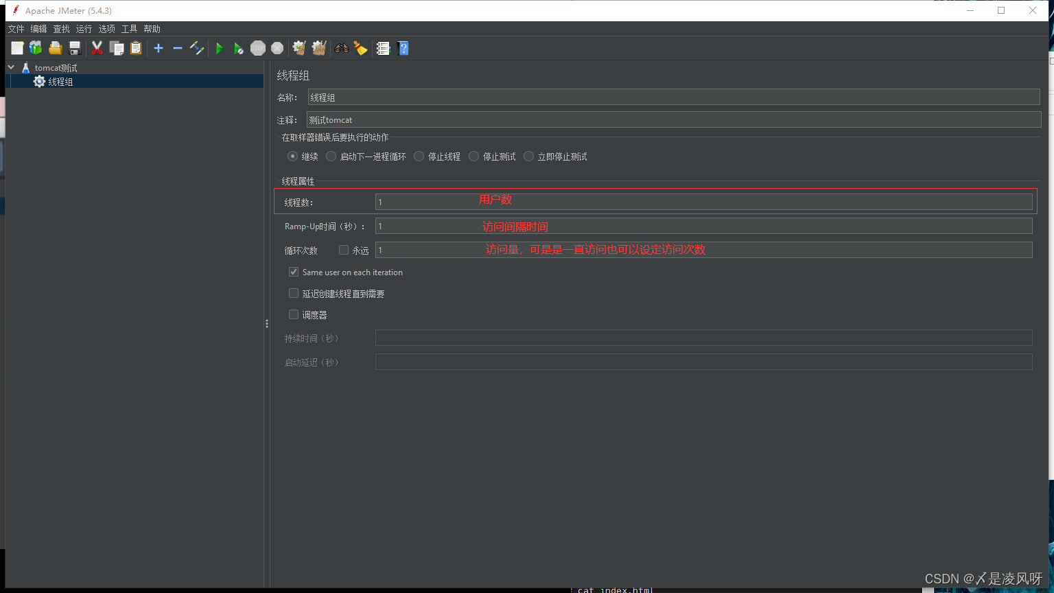Select 继续 radio option
Image resolution: width=1054 pixels, height=593 pixels.
click(293, 156)
